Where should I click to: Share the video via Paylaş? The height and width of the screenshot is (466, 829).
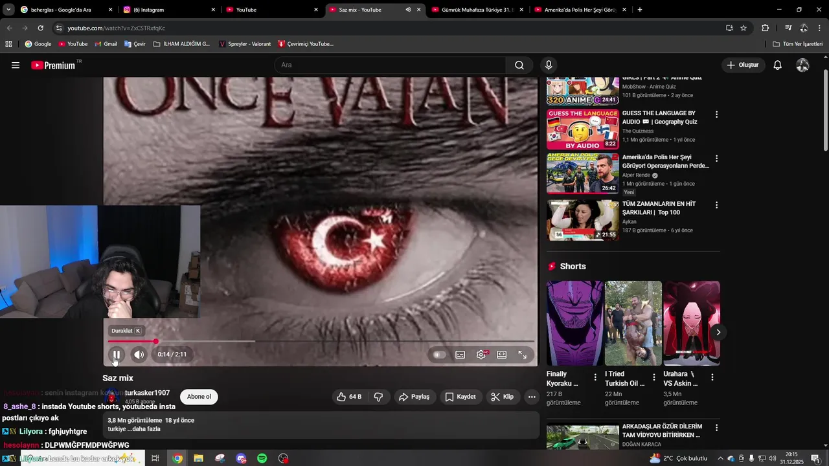click(414, 397)
